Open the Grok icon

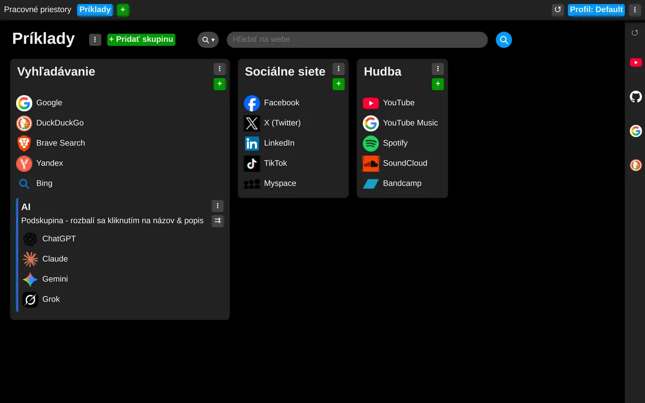point(30,299)
